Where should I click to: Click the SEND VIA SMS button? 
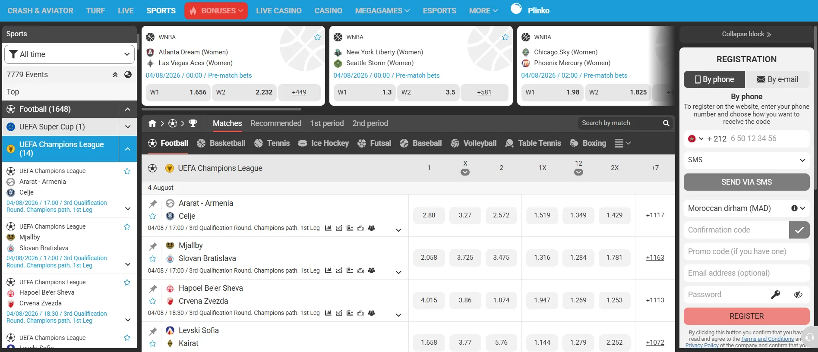pos(746,182)
